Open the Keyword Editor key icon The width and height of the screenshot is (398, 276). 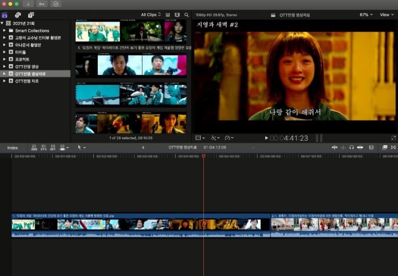coord(42,4)
